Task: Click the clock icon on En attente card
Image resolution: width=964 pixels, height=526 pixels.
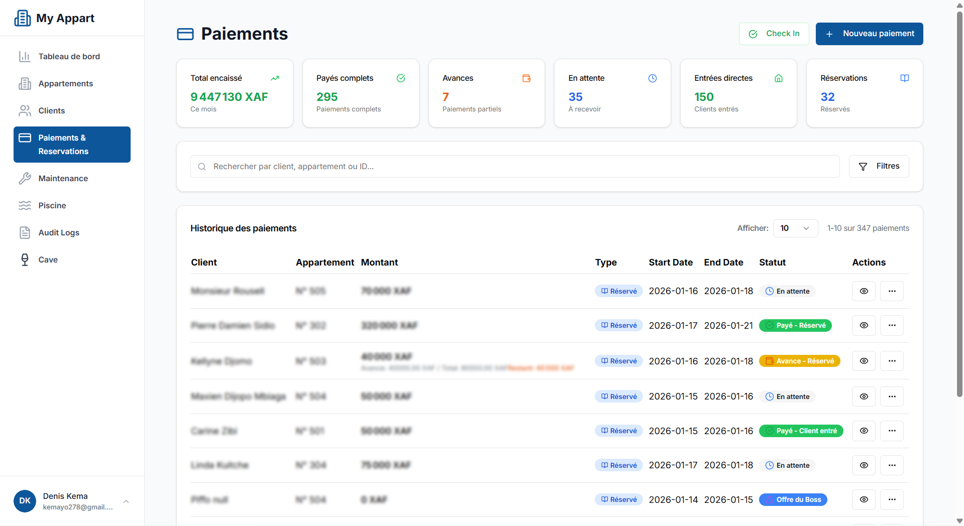Action: [652, 78]
